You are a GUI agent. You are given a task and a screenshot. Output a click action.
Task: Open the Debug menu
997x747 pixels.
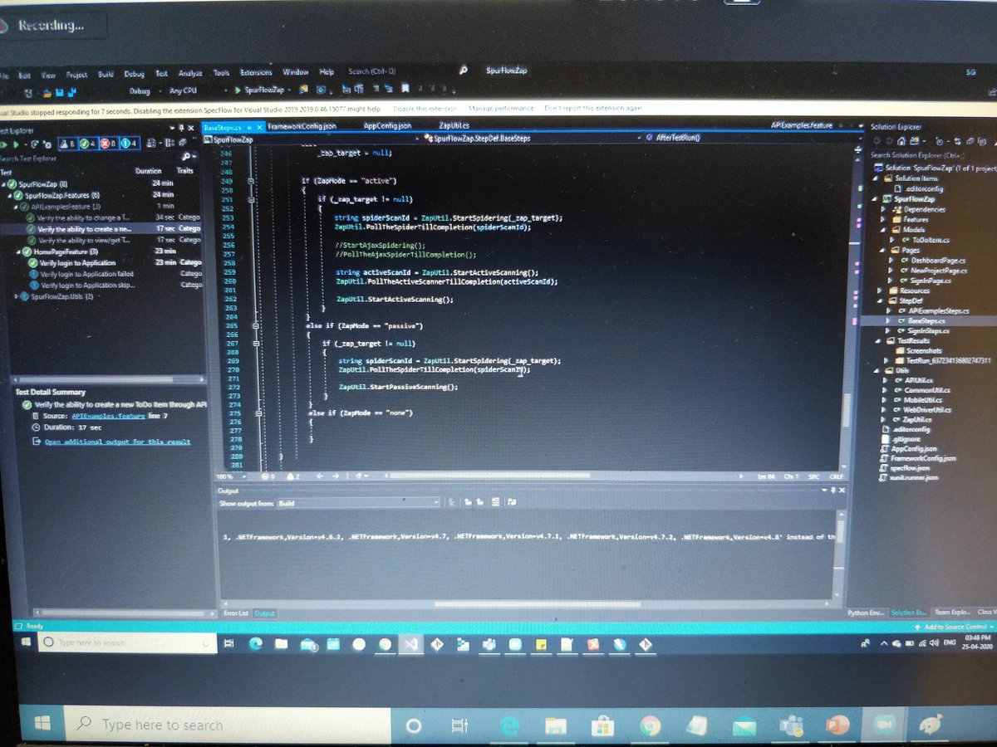(x=134, y=73)
